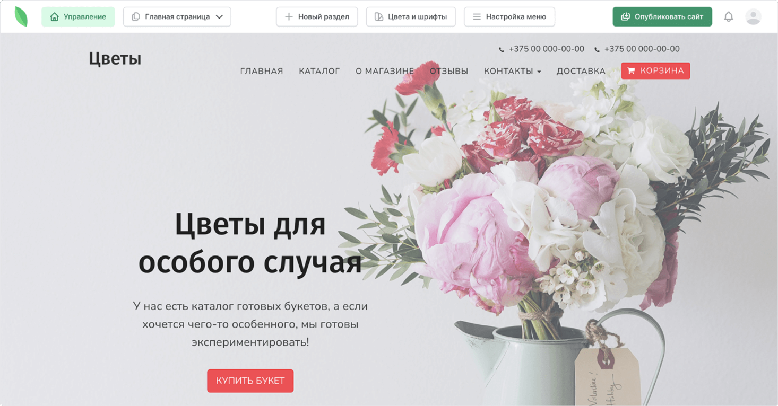This screenshot has height=406, width=778.
Task: Click the home icon in Управление
Action: (54, 17)
